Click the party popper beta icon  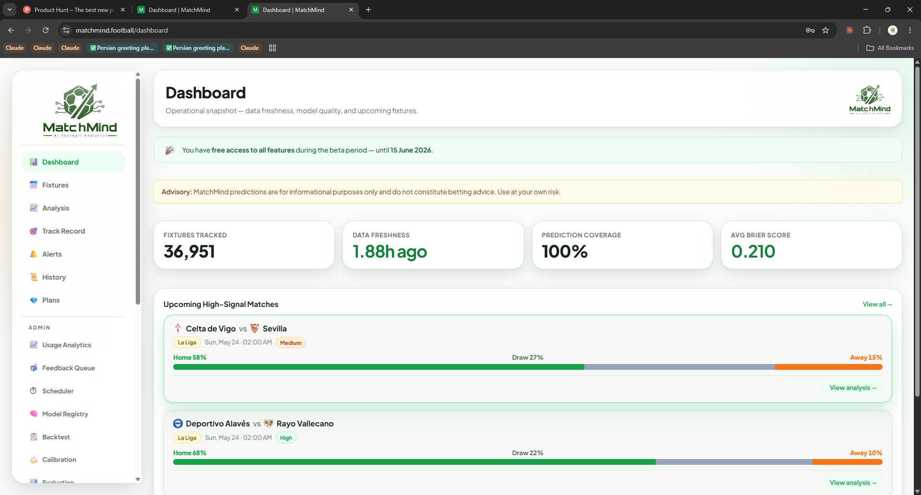click(x=170, y=150)
